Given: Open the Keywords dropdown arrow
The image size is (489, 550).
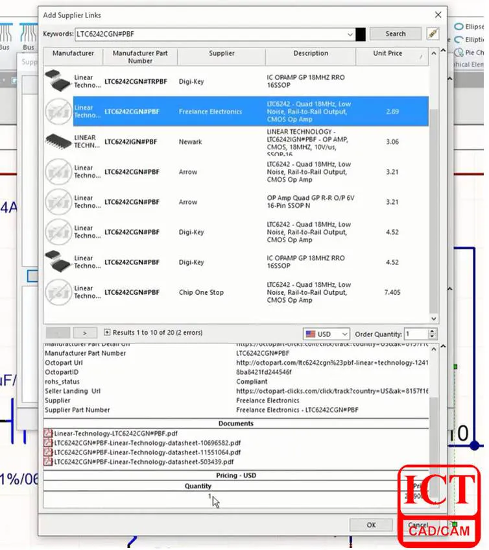Looking at the screenshot, I should tap(350, 34).
